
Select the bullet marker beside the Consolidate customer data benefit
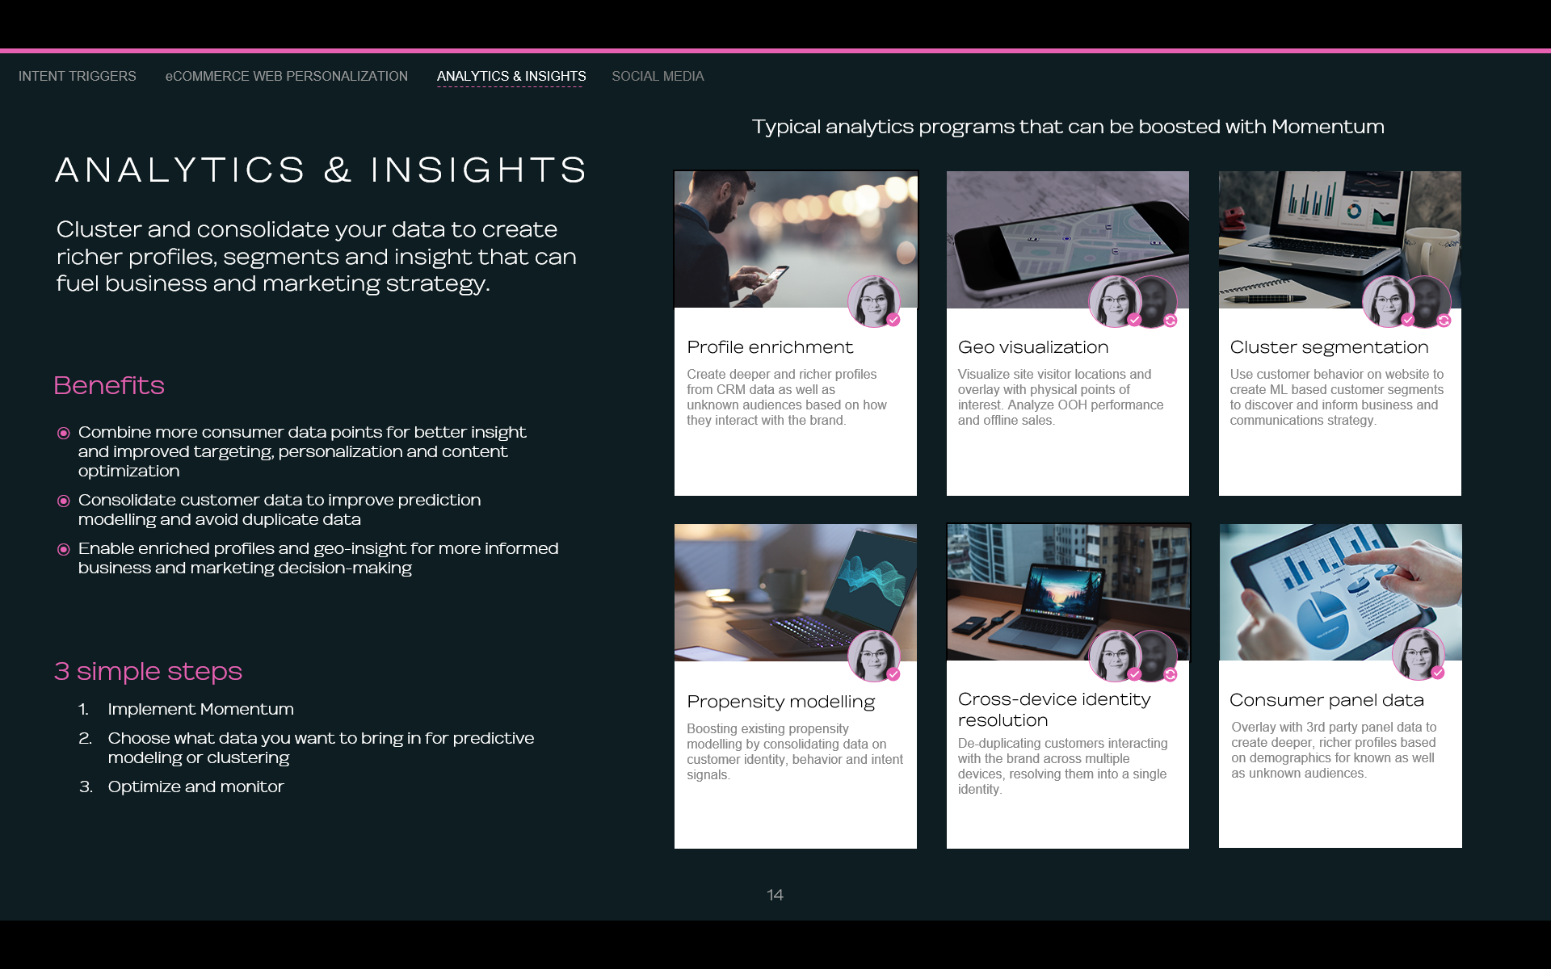pyautogui.click(x=64, y=501)
